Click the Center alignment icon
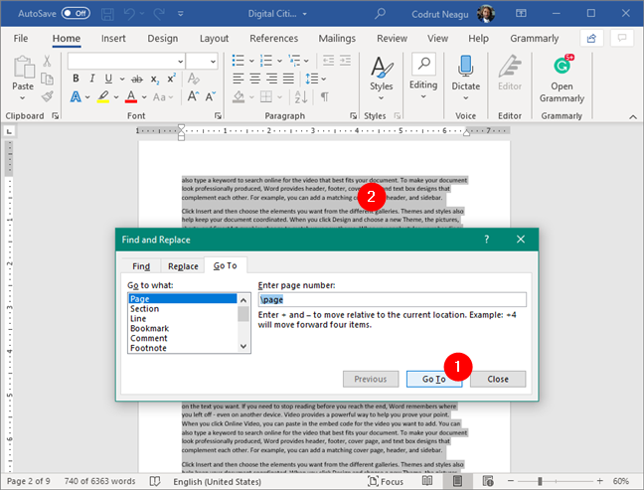The image size is (644, 490). coord(255,79)
